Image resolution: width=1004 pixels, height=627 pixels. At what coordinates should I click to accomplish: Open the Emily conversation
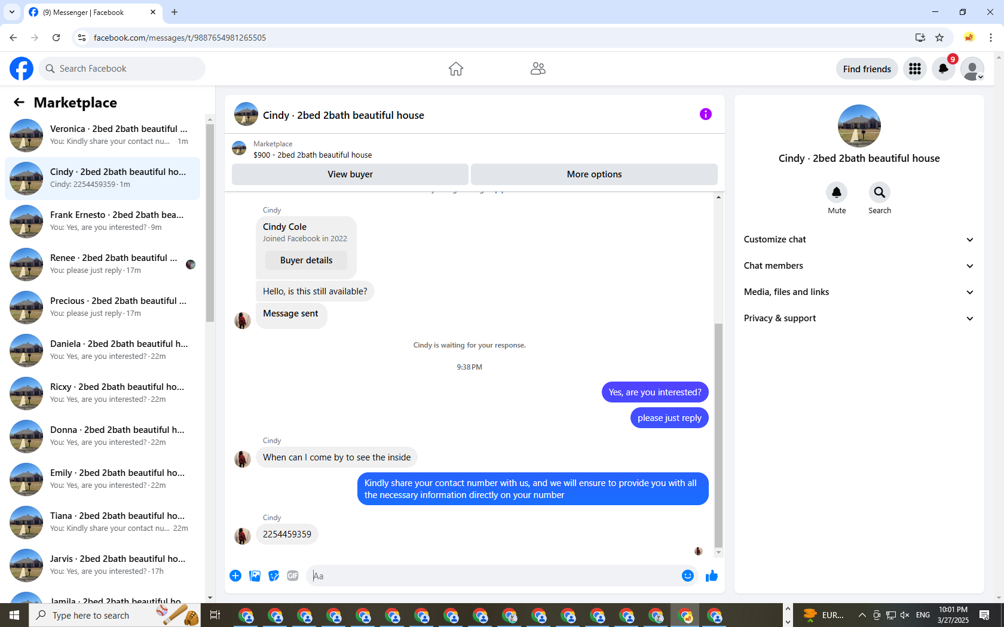click(103, 479)
